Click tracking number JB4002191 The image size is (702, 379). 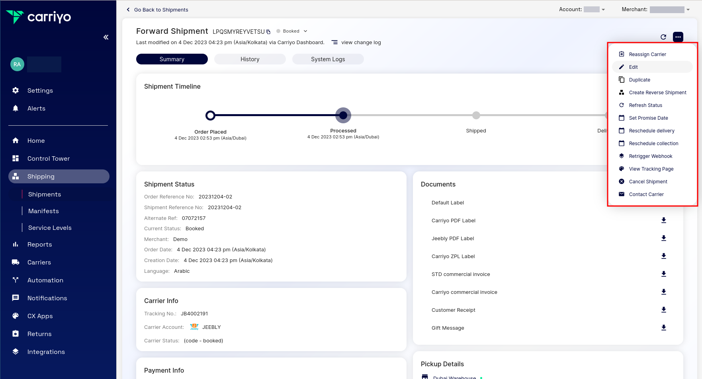point(194,313)
